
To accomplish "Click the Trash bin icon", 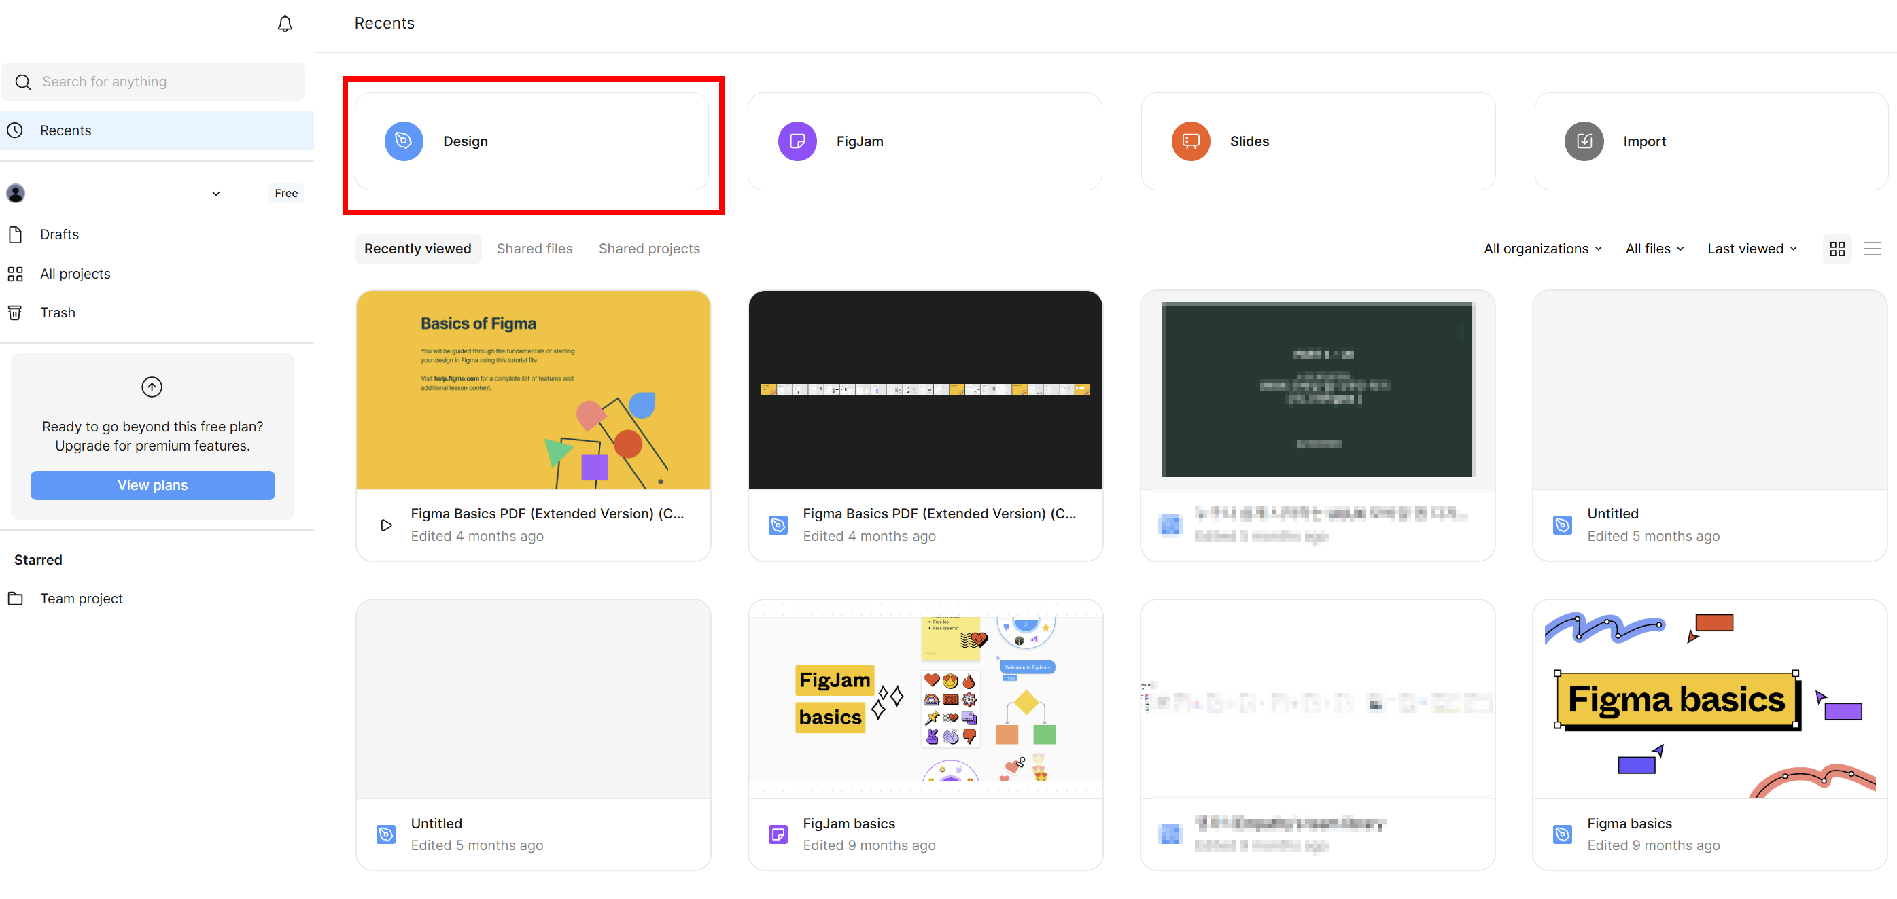I will point(15,312).
